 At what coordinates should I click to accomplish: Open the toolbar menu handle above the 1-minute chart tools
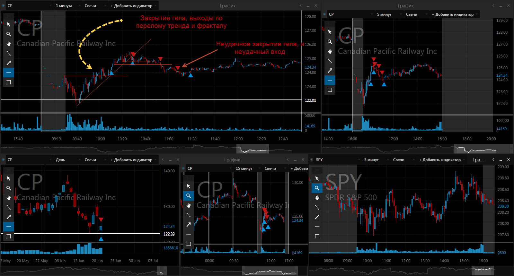[x=9, y=16]
